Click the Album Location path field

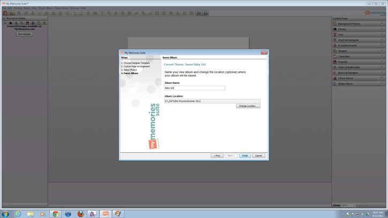click(x=212, y=101)
